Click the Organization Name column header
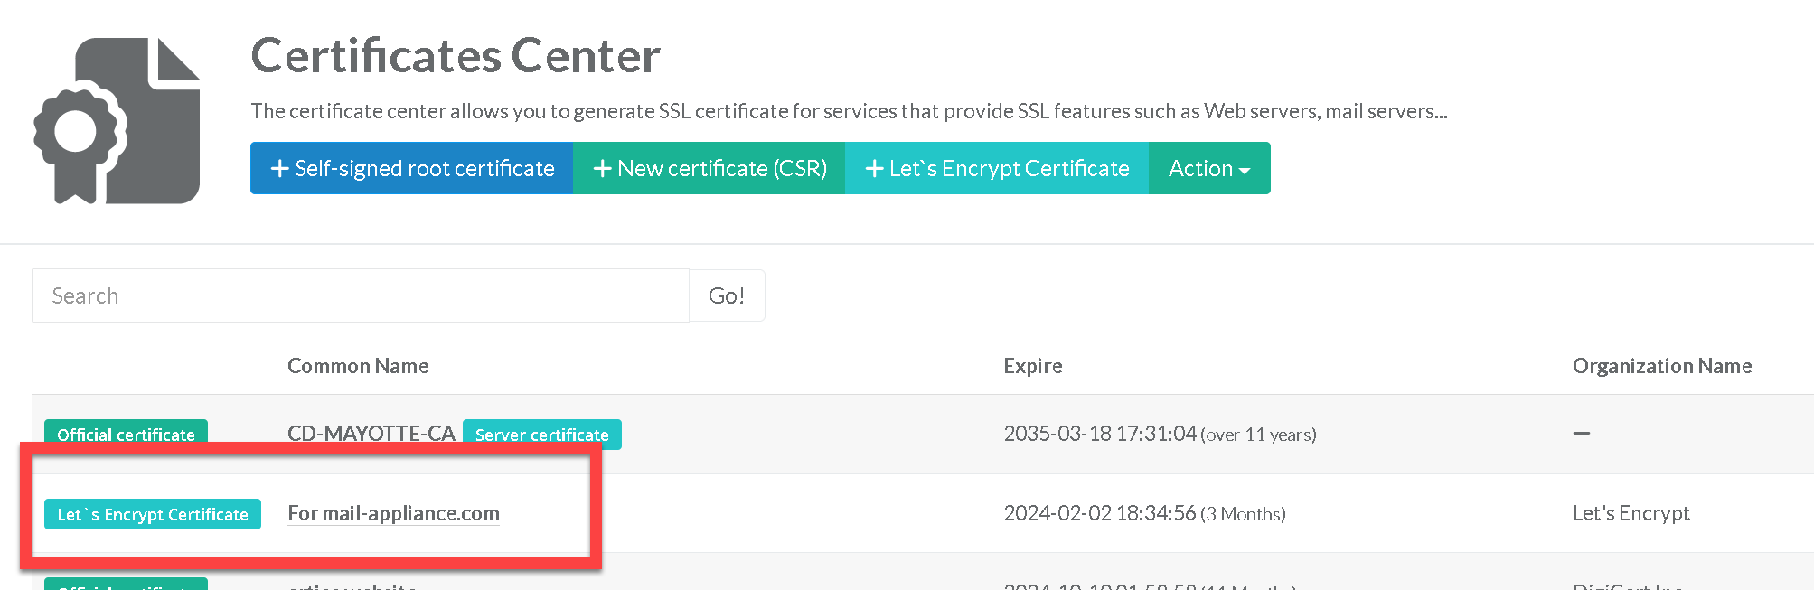This screenshot has width=1814, height=590. [x=1661, y=366]
